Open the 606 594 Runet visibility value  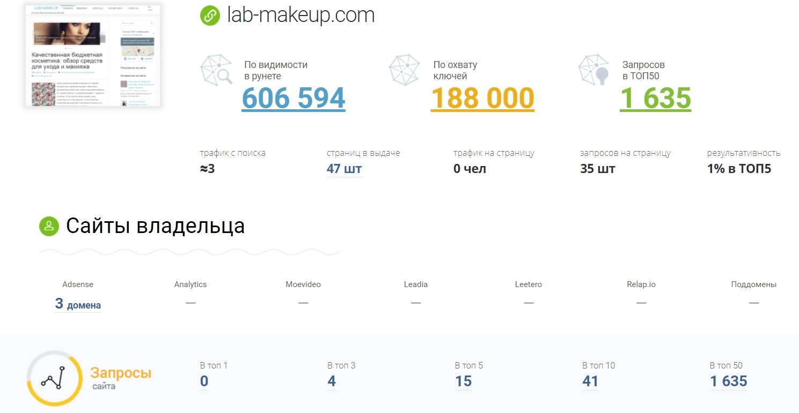(x=294, y=98)
